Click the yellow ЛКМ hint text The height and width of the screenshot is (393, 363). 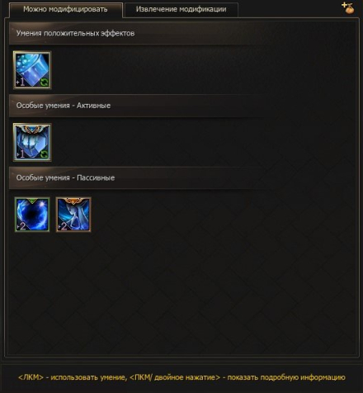(181, 377)
